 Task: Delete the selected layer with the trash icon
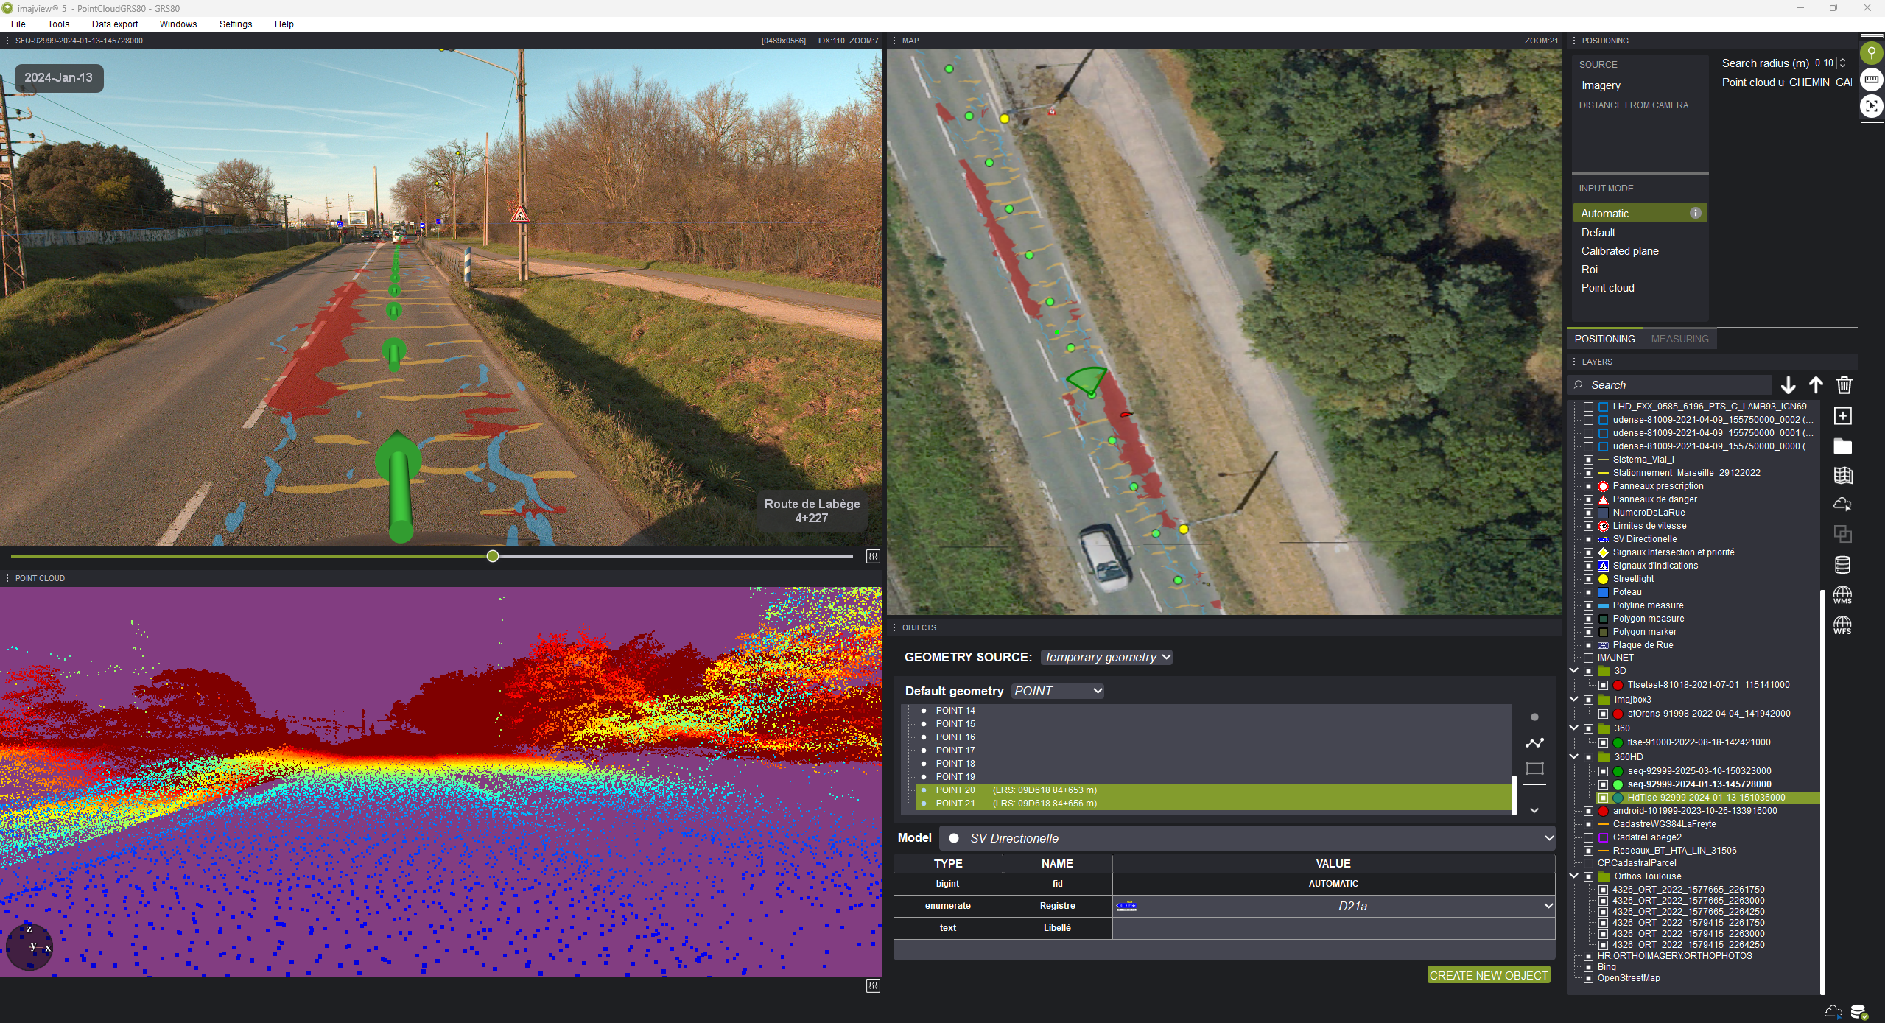pyautogui.click(x=1844, y=384)
